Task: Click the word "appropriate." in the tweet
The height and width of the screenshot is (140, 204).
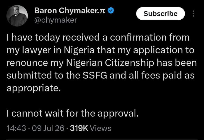Action: click(x=34, y=88)
